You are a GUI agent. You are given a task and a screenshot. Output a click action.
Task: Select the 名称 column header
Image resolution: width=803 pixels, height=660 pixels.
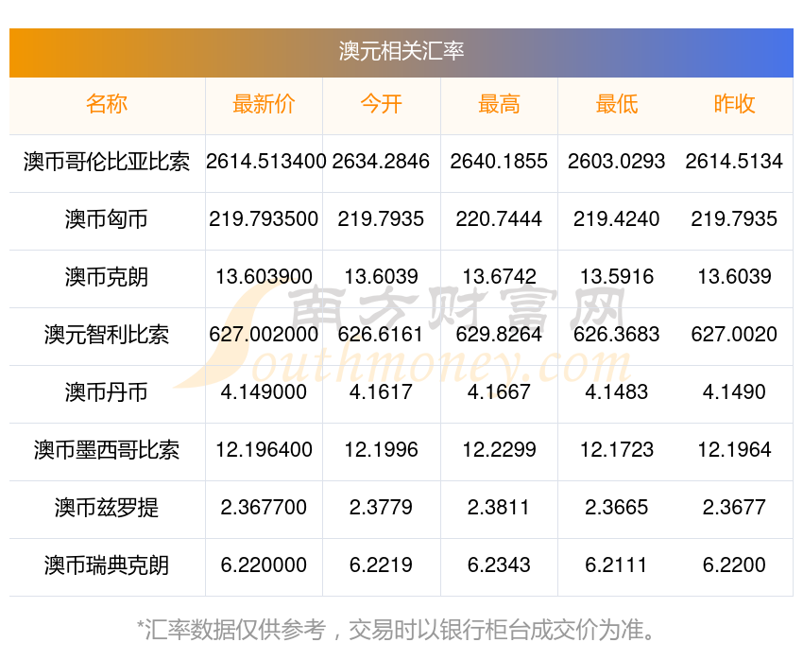pos(107,104)
